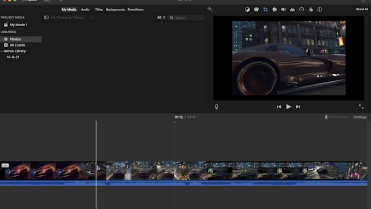Click the viewer preview of the car
The image size is (371, 209).
(x=289, y=58)
